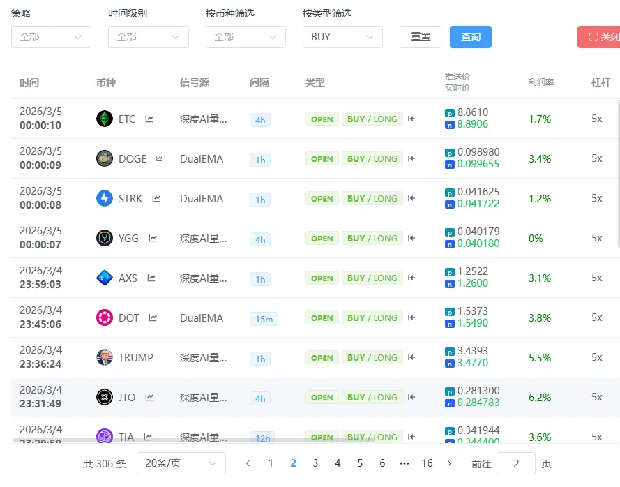Go to the previous page arrow

click(x=248, y=463)
